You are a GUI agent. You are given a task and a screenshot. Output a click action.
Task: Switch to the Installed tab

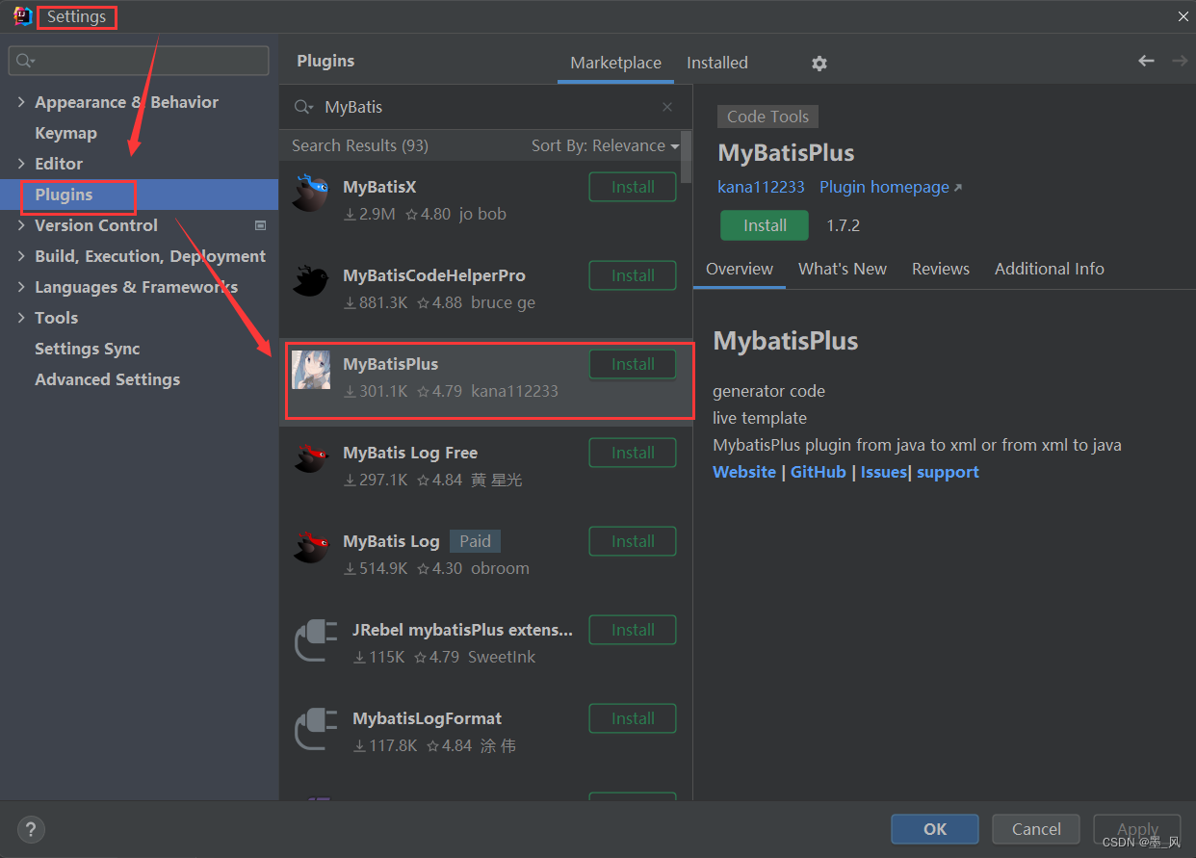pyautogui.click(x=717, y=63)
